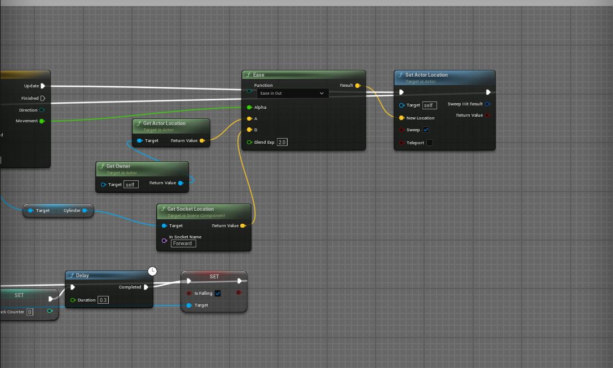Click the In Socket Name field containing Forward

point(183,244)
